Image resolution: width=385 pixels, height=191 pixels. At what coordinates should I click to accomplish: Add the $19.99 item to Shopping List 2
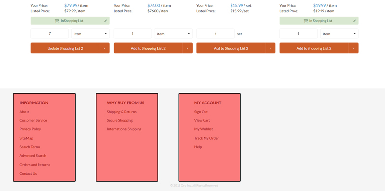pyautogui.click(x=314, y=48)
